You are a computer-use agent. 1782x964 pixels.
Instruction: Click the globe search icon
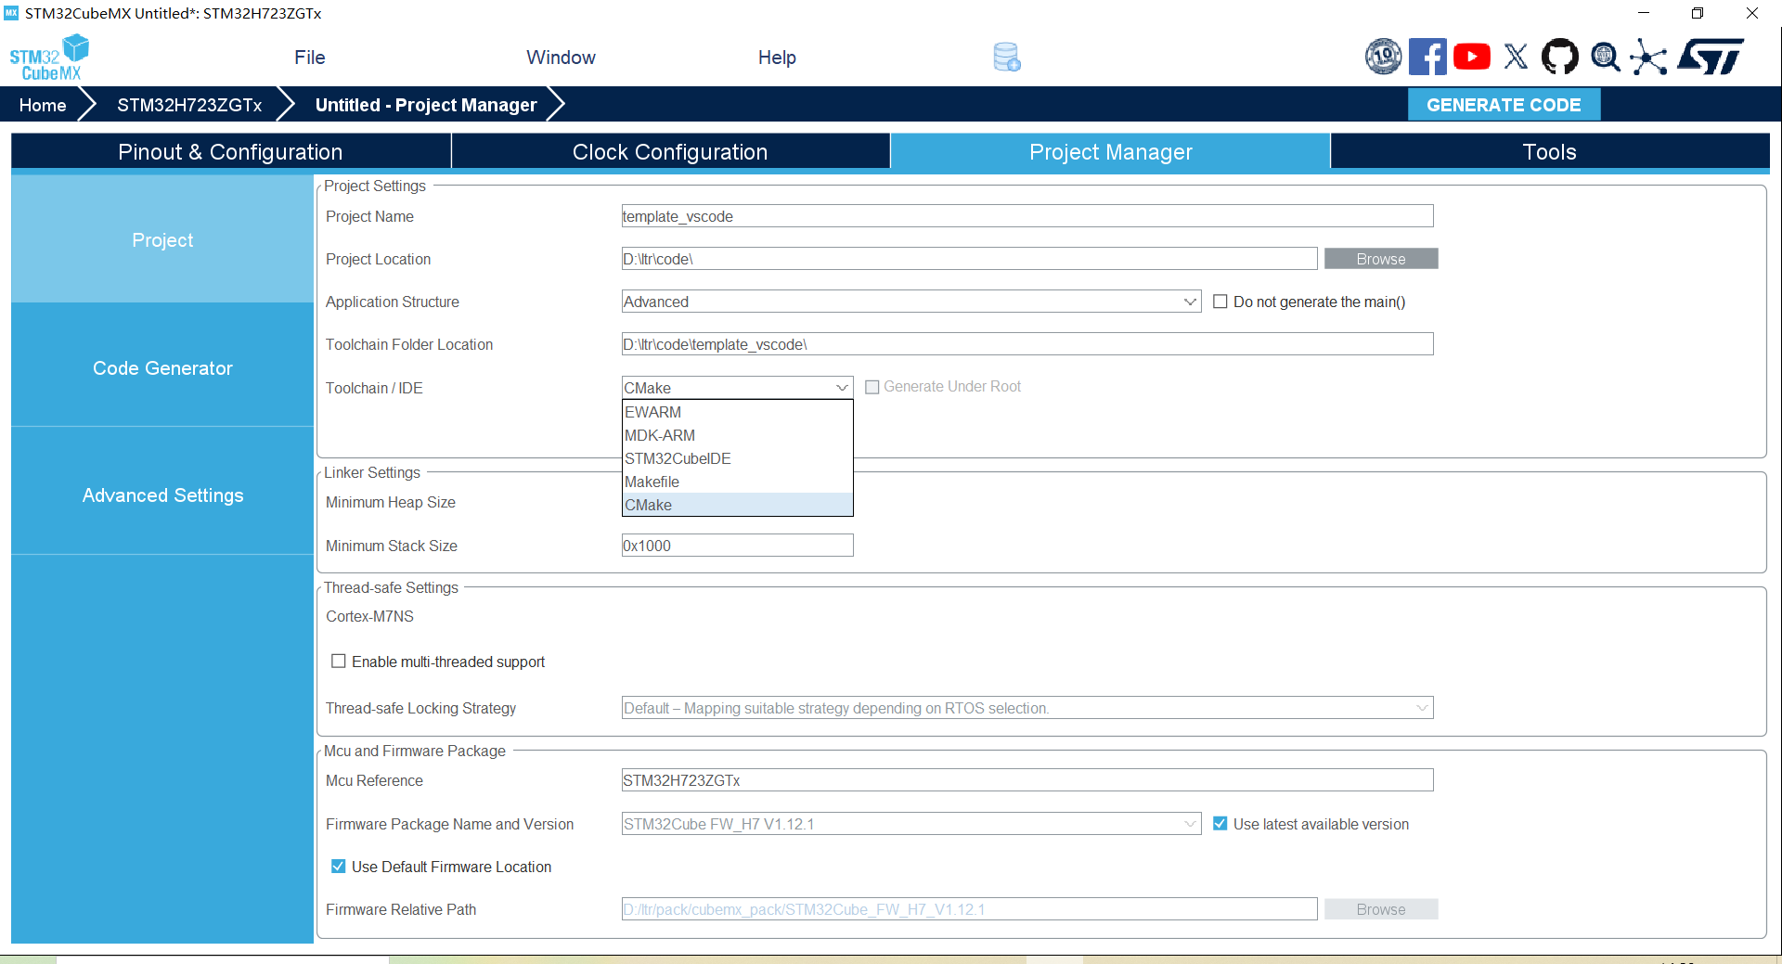(1605, 57)
